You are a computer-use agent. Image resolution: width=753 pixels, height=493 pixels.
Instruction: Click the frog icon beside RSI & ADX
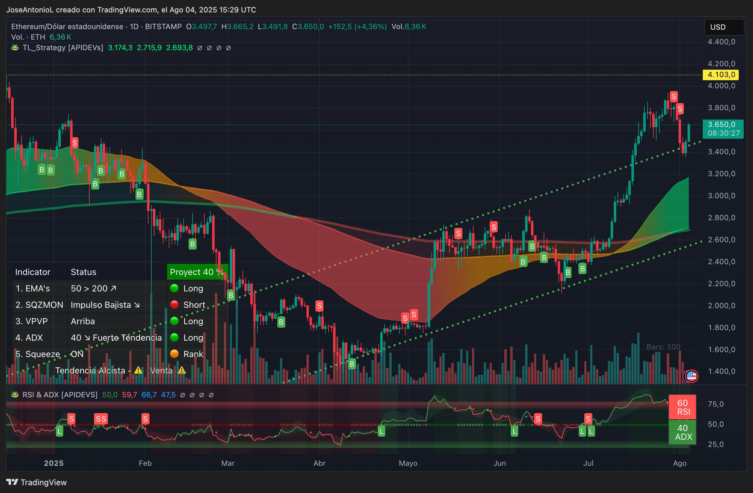pos(15,395)
